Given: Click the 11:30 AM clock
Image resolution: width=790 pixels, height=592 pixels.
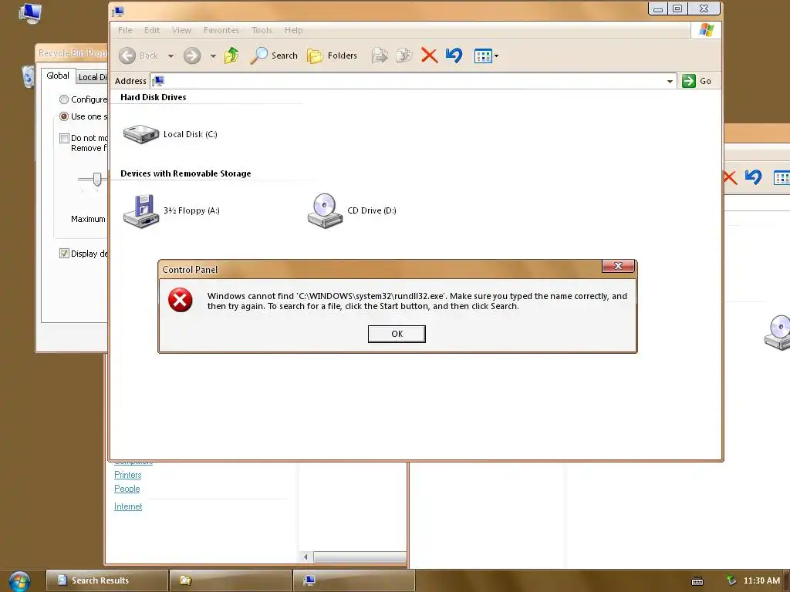Looking at the screenshot, I should coord(761,580).
